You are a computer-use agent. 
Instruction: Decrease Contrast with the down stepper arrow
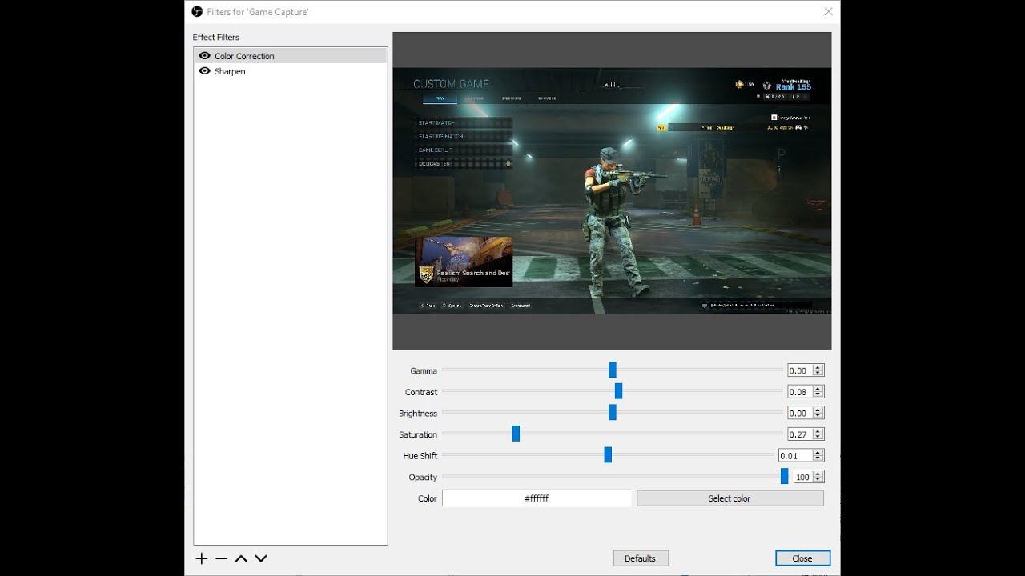(818, 395)
